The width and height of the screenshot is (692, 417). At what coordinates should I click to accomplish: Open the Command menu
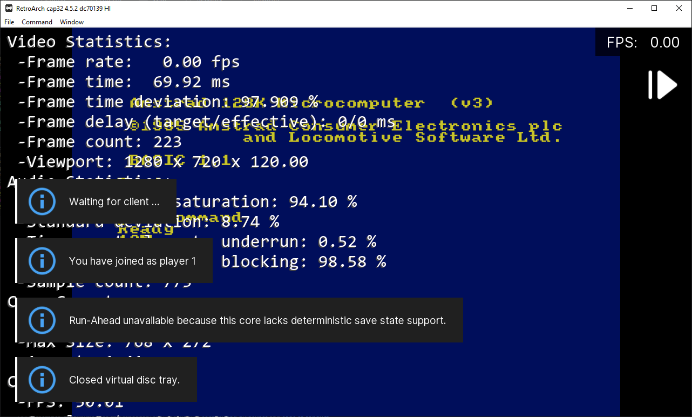(x=37, y=22)
